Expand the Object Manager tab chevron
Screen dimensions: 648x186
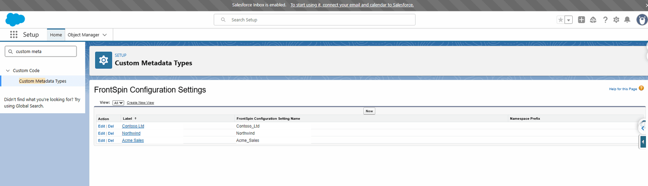(104, 35)
